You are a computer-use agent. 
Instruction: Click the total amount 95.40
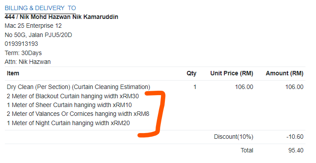(x=296, y=151)
